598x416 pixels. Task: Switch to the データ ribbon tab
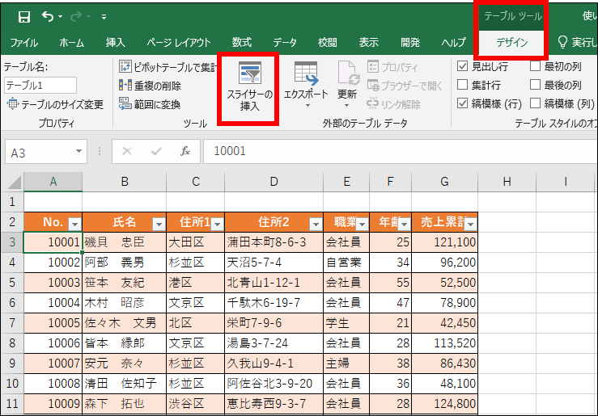284,42
